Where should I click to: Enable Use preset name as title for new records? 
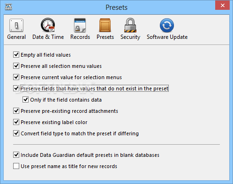pyautogui.click(x=16, y=166)
